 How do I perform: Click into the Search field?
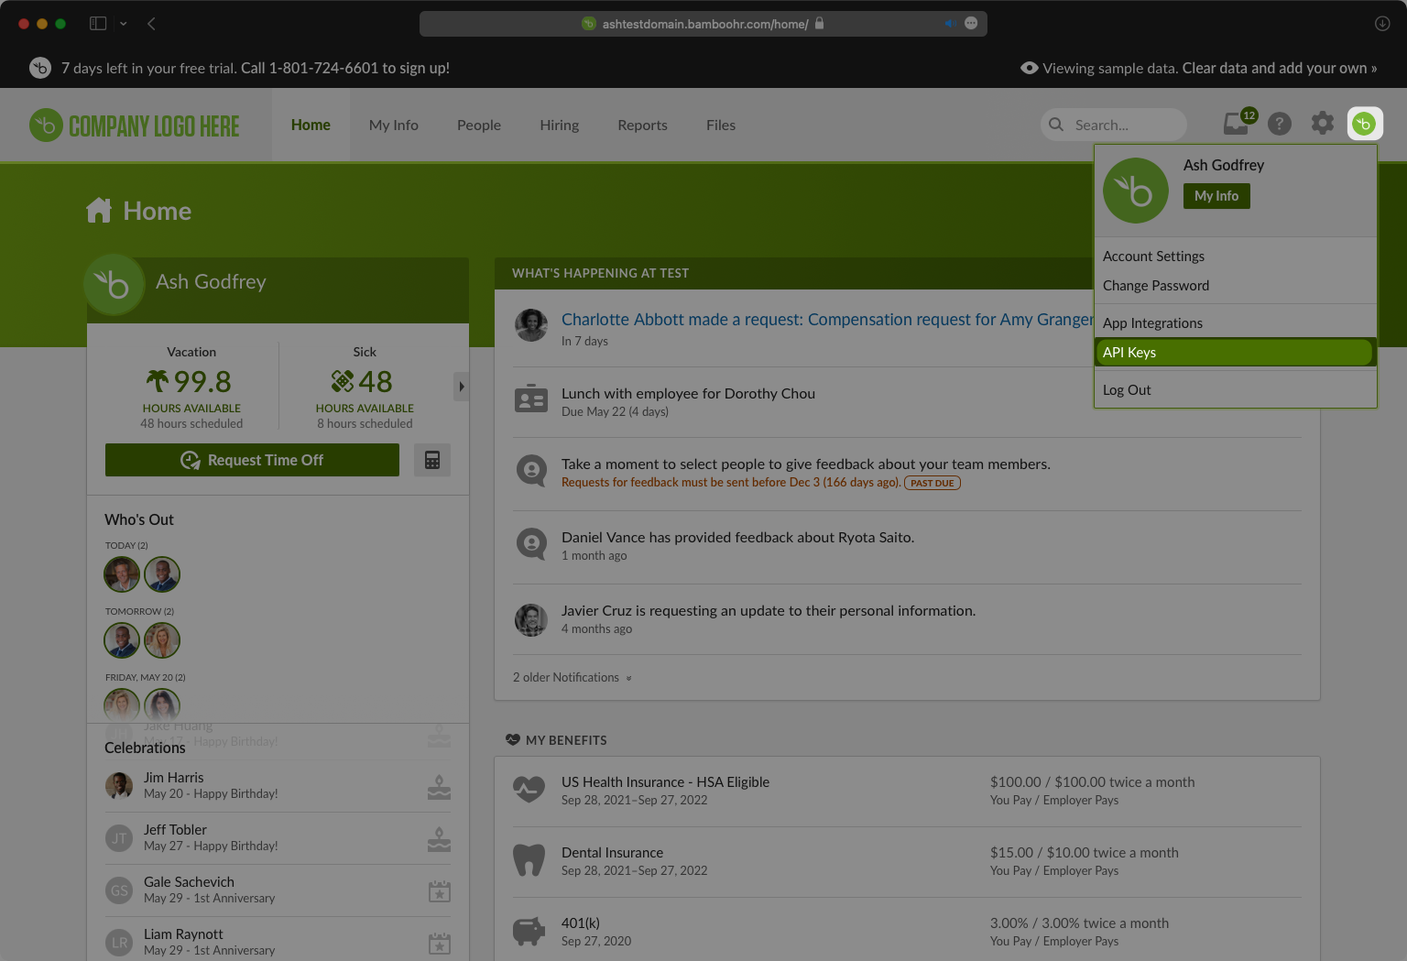click(x=1124, y=125)
